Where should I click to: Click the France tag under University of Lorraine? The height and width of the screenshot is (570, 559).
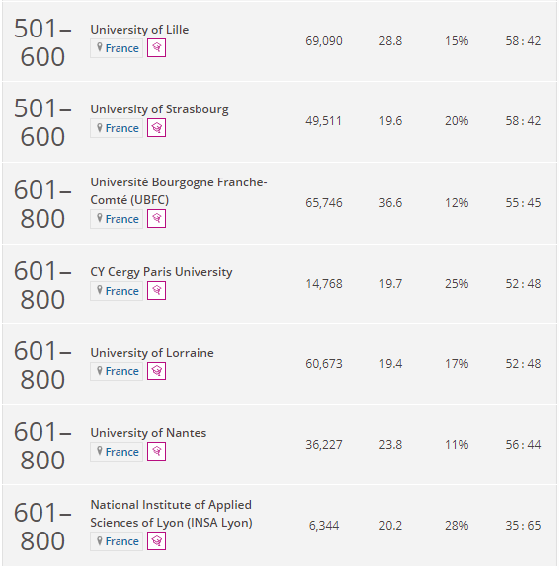[x=117, y=371]
